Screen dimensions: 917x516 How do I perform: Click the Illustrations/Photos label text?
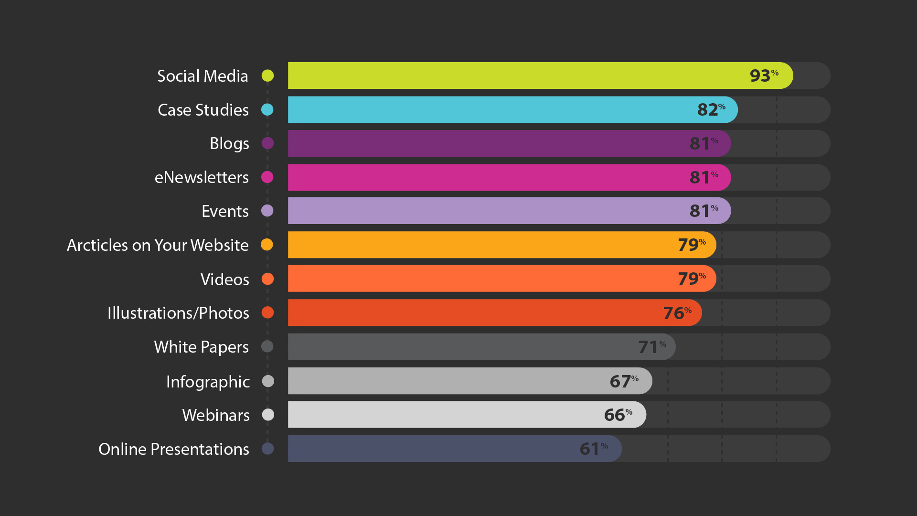(x=178, y=313)
